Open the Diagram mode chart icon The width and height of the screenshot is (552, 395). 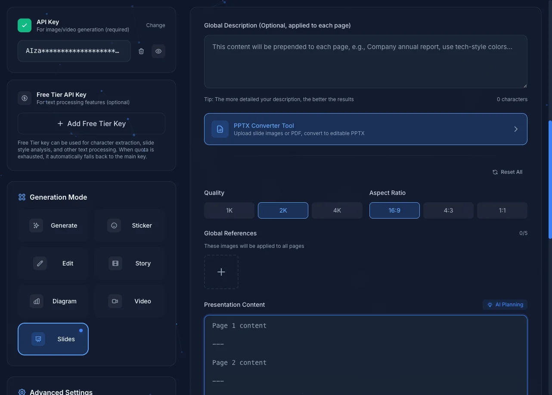coord(37,301)
